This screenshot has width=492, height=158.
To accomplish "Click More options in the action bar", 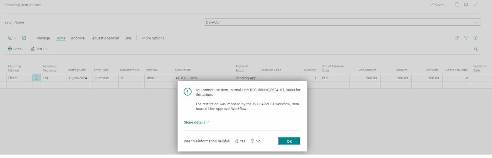I will [153, 38].
